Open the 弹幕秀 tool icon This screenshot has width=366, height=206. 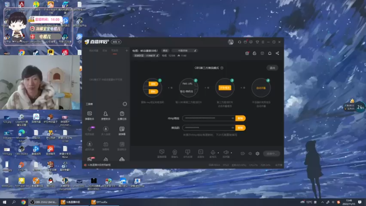[106, 146]
